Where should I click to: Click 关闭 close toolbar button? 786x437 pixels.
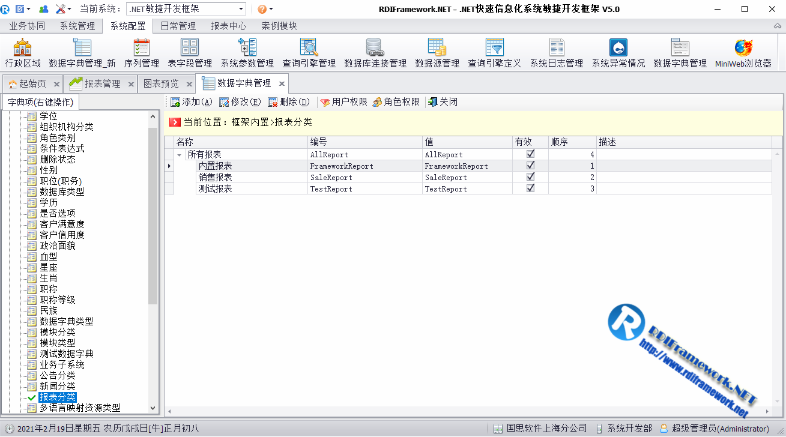tap(443, 102)
